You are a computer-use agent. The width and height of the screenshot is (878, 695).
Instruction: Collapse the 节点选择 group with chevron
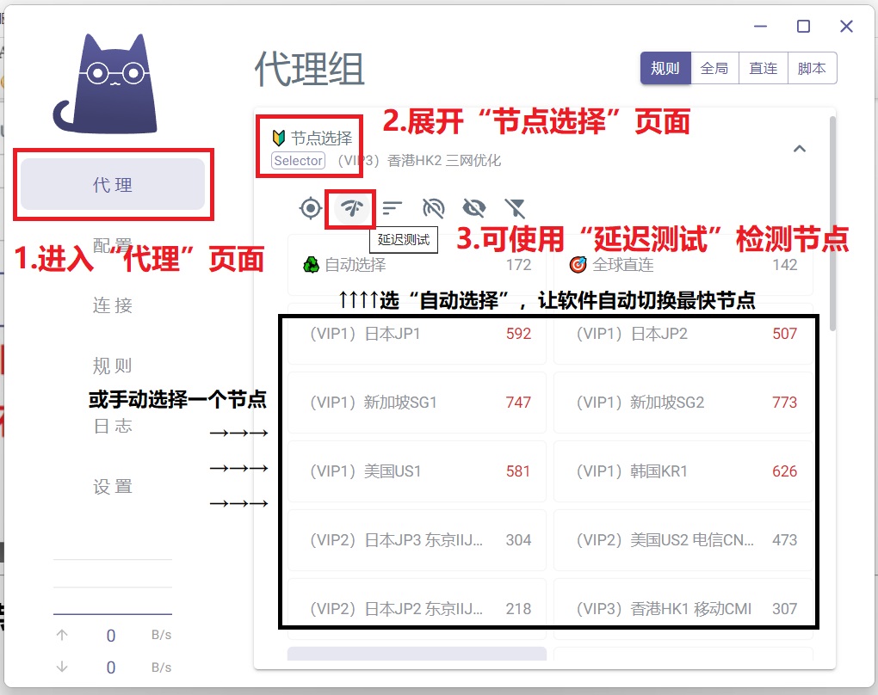click(x=799, y=149)
